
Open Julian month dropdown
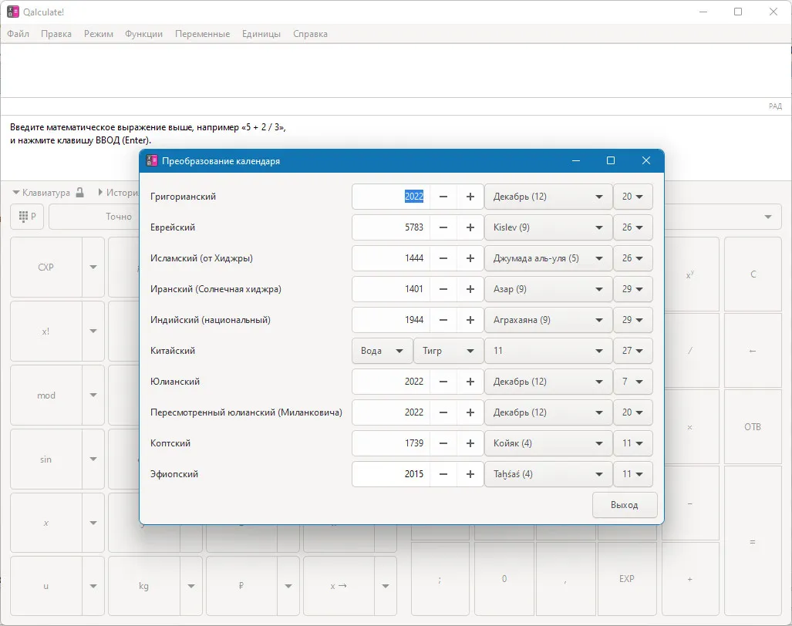point(548,381)
